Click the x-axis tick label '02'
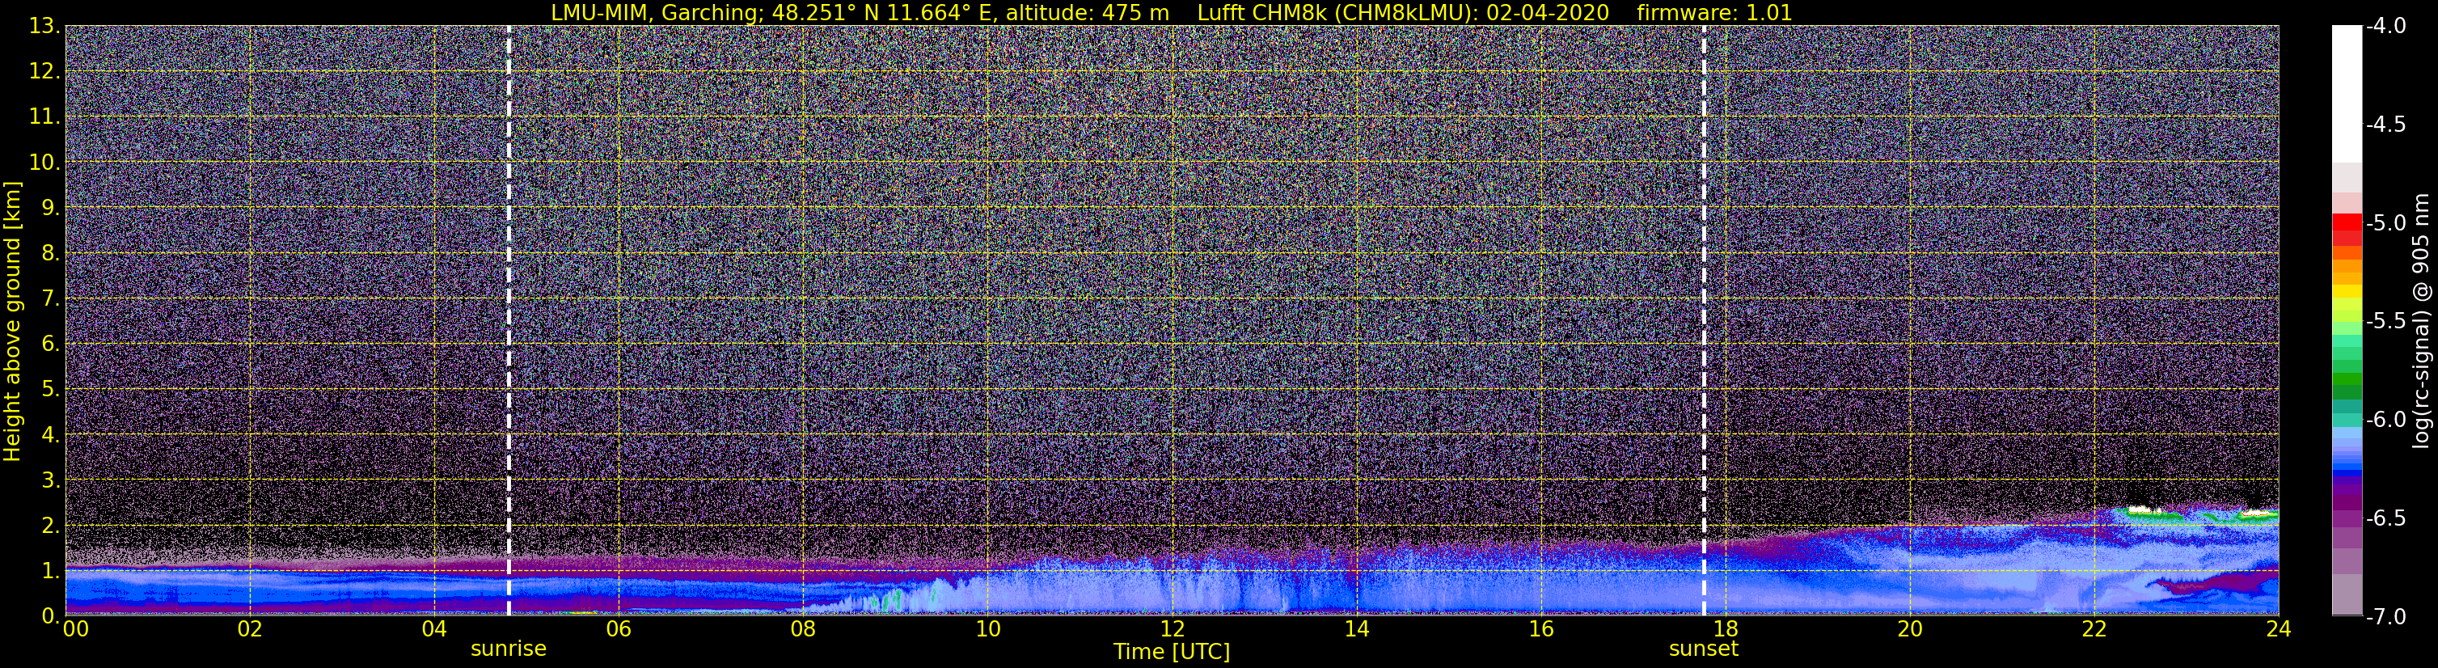 point(249,629)
